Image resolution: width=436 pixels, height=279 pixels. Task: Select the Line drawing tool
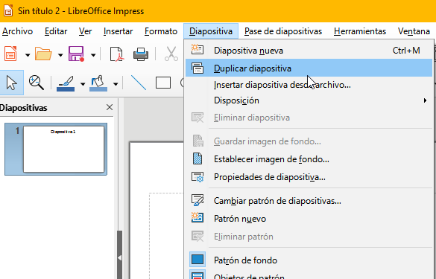(x=139, y=83)
